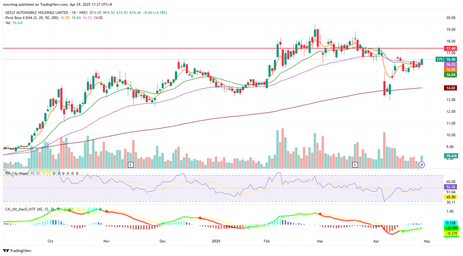Click the dark red 14.02 axis label
463x256 pixels.
(x=451, y=88)
